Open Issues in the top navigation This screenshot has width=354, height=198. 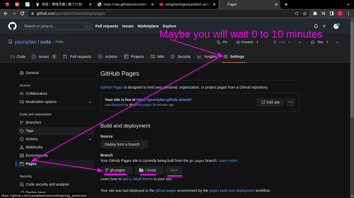click(128, 26)
